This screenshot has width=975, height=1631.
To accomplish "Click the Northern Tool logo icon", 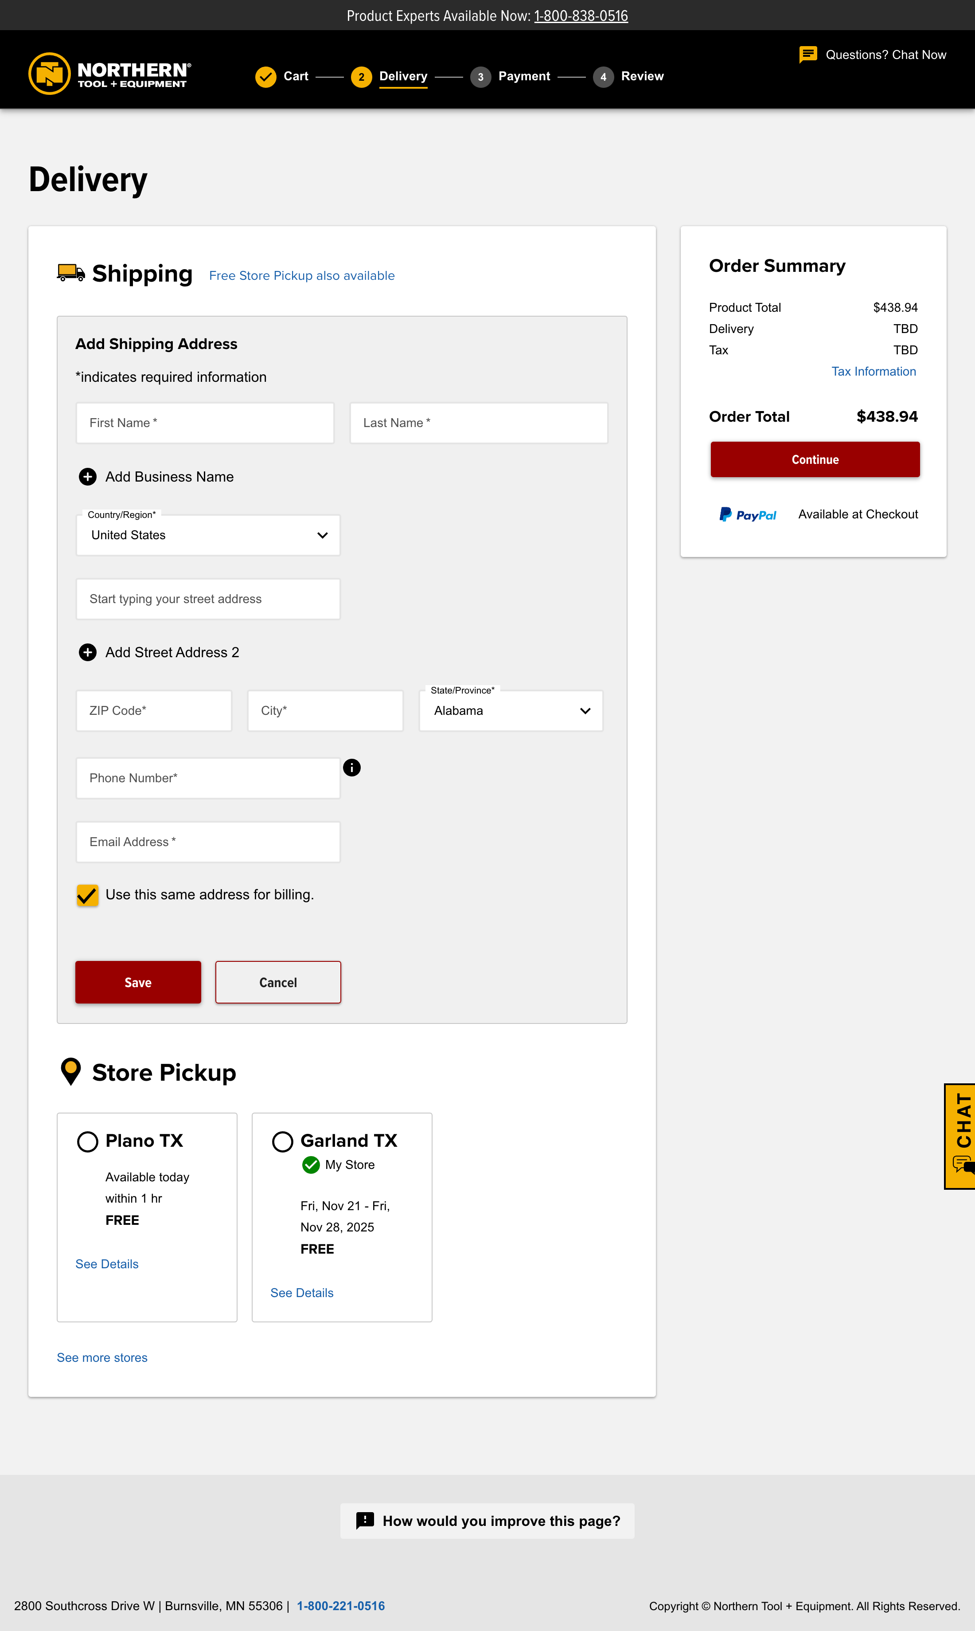I will click(x=49, y=74).
